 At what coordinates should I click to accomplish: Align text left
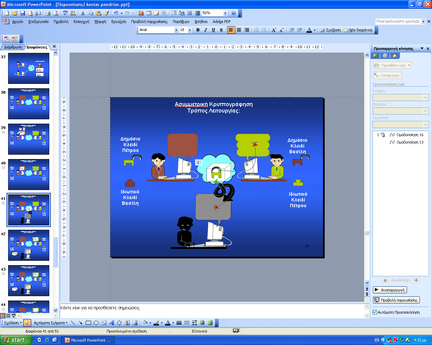pyautogui.click(x=231, y=30)
